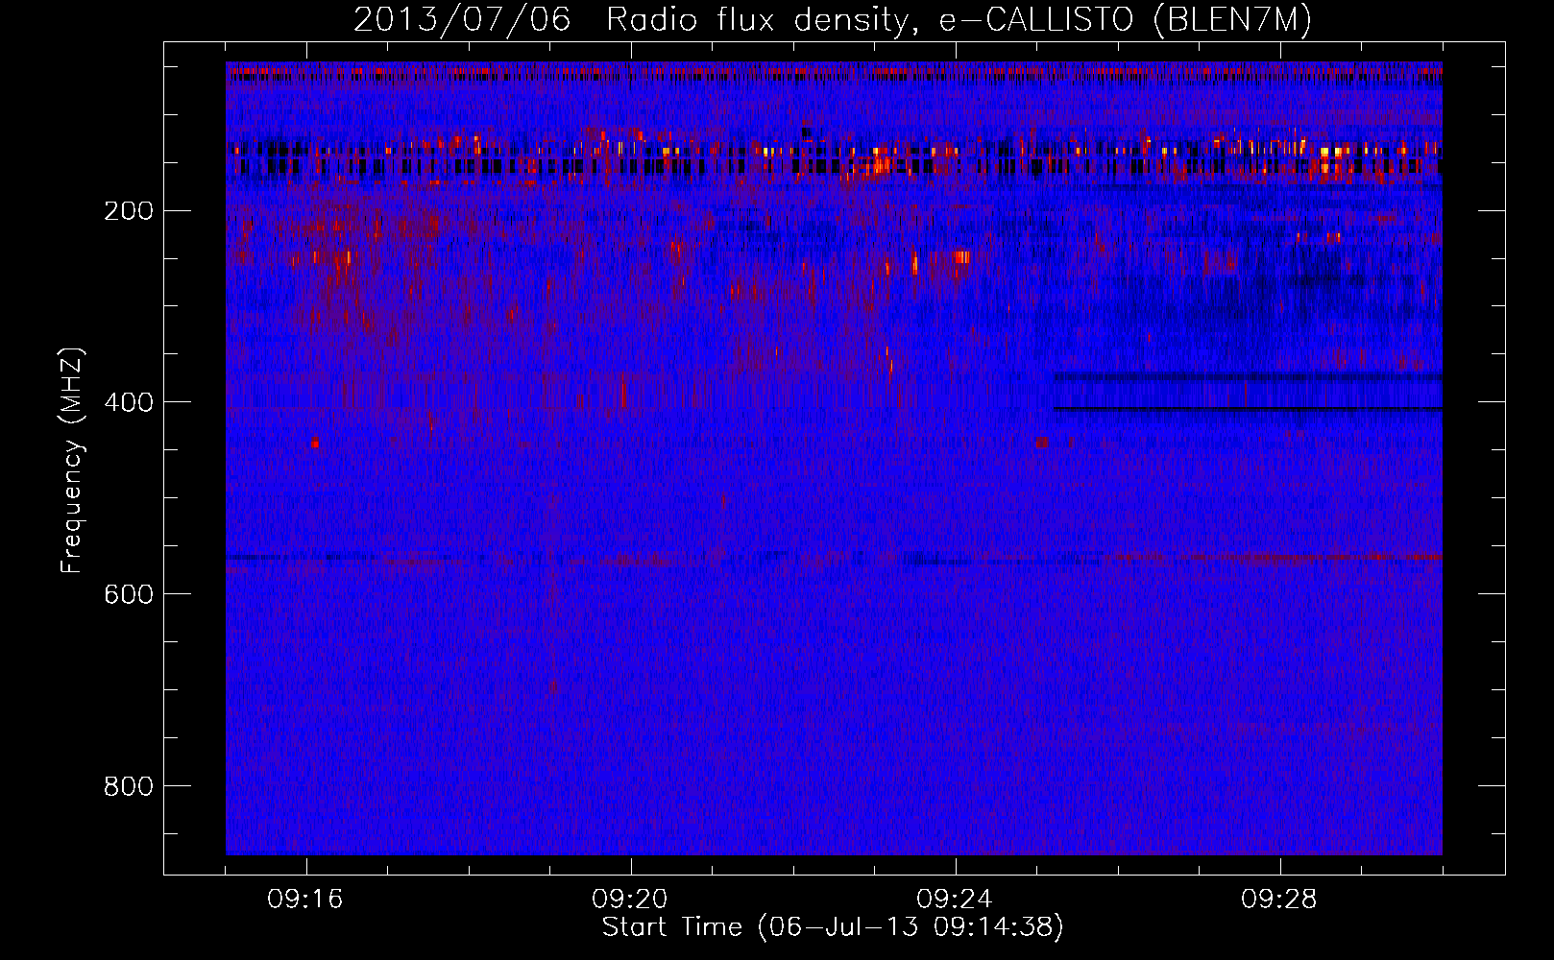Screen dimensions: 1554x960
Task: Click the 800 frequency tick label
Action: coord(128,786)
